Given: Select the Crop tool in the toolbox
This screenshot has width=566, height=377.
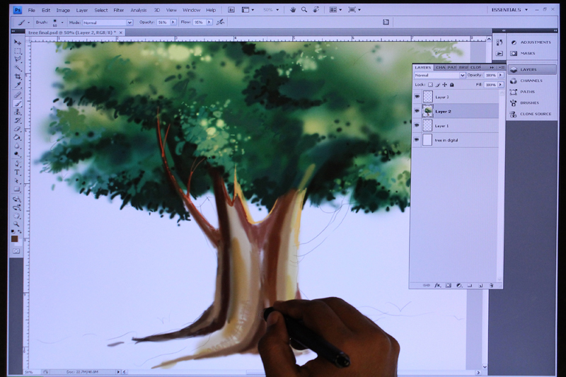Looking at the screenshot, I should pos(17,76).
